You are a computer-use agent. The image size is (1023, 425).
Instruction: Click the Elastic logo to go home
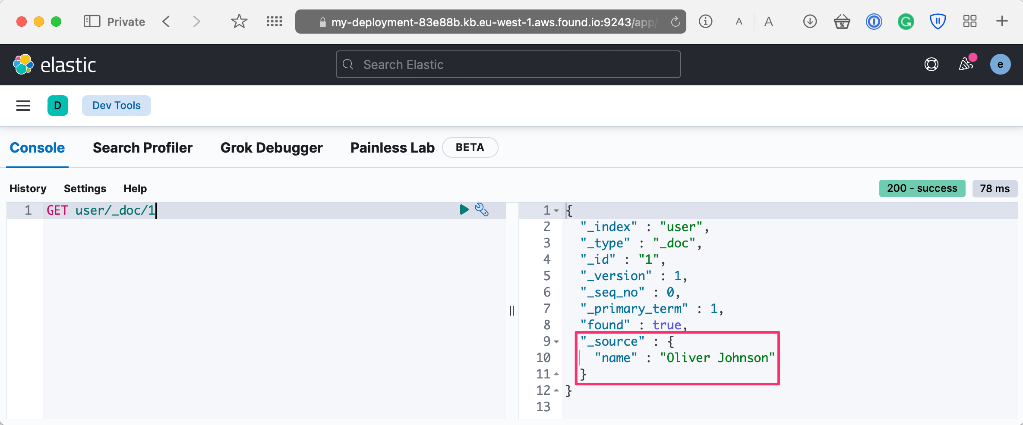(54, 65)
